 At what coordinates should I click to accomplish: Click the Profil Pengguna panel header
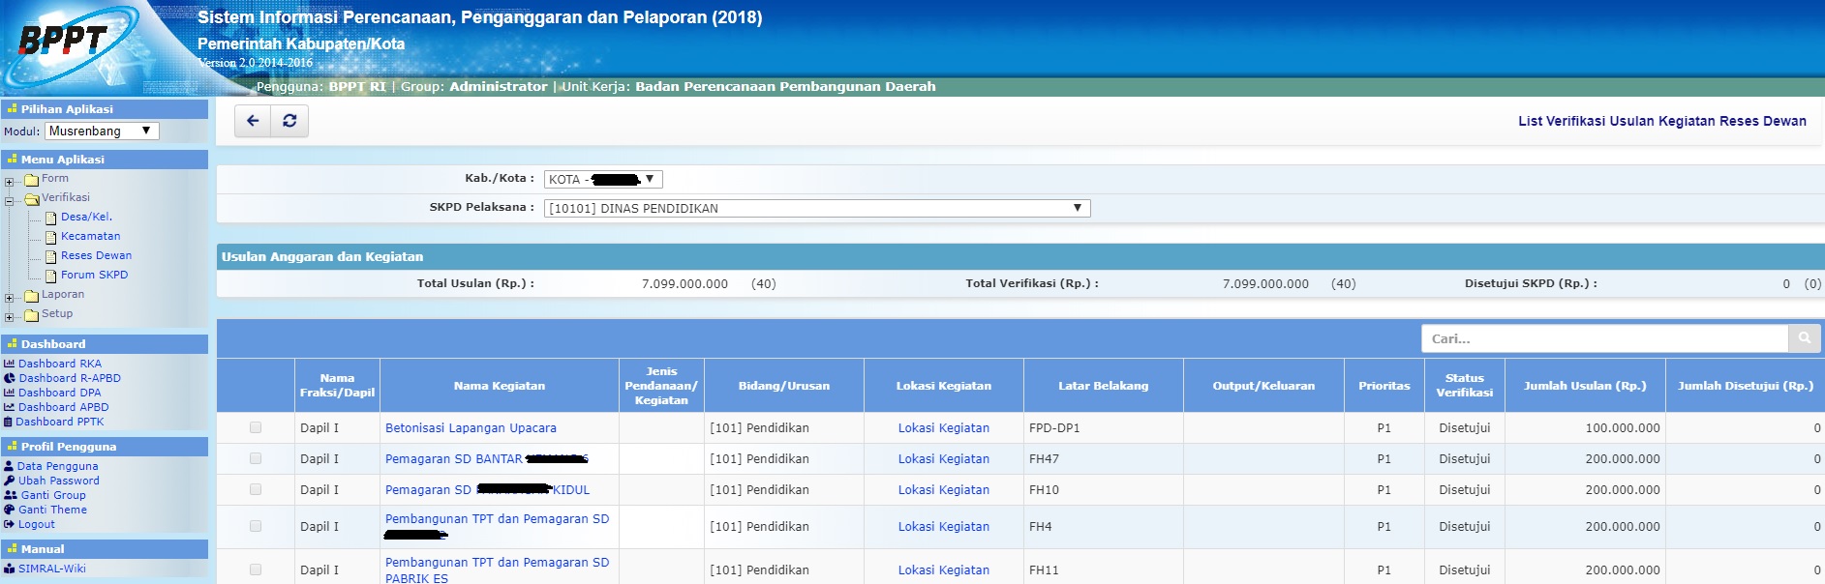(105, 447)
